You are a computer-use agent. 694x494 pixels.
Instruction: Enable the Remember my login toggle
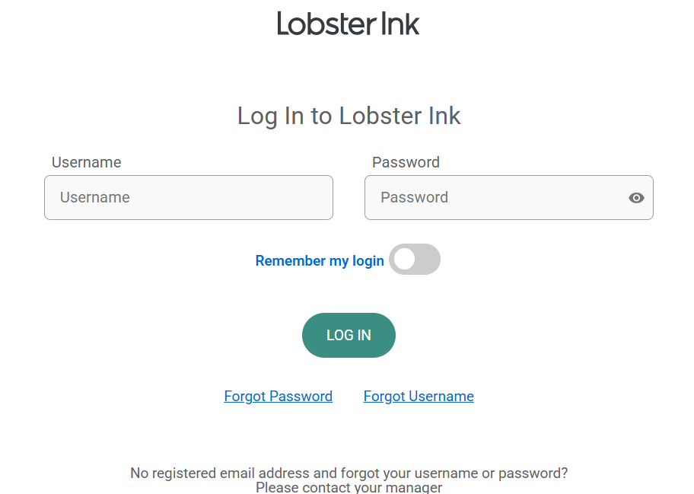[414, 259]
